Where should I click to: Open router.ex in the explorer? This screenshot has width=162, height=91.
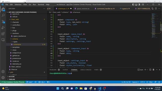coord(16,61)
